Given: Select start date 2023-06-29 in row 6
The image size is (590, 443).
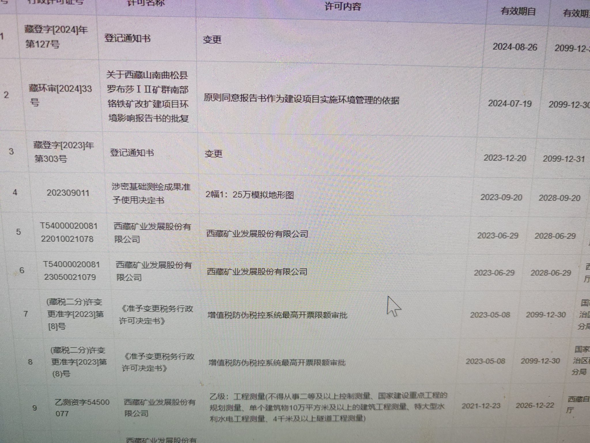Looking at the screenshot, I should click(x=494, y=273).
